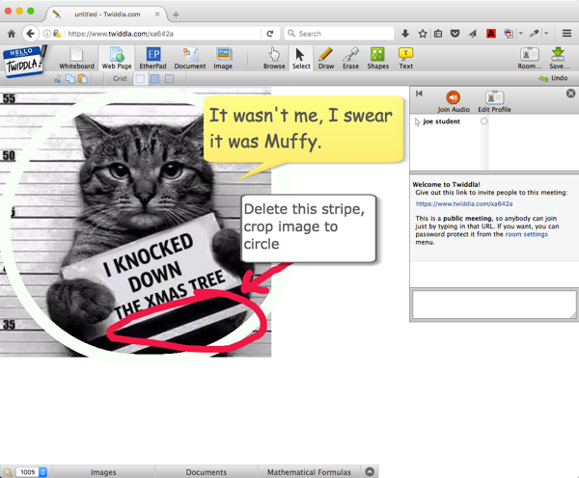Open the Web Page tool
579x478 pixels.
point(117,58)
